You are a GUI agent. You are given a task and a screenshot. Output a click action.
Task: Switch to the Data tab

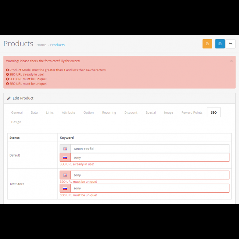point(34,113)
